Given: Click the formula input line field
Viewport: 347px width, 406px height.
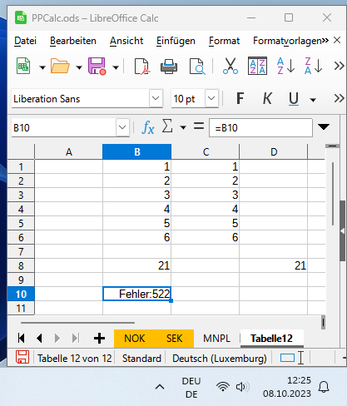Looking at the screenshot, I should pos(260,128).
